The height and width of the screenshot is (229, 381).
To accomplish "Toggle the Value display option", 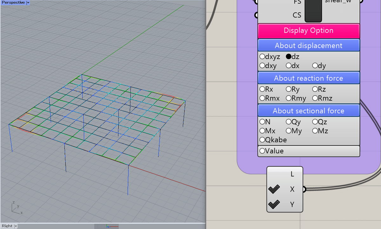I will pyautogui.click(x=262, y=151).
